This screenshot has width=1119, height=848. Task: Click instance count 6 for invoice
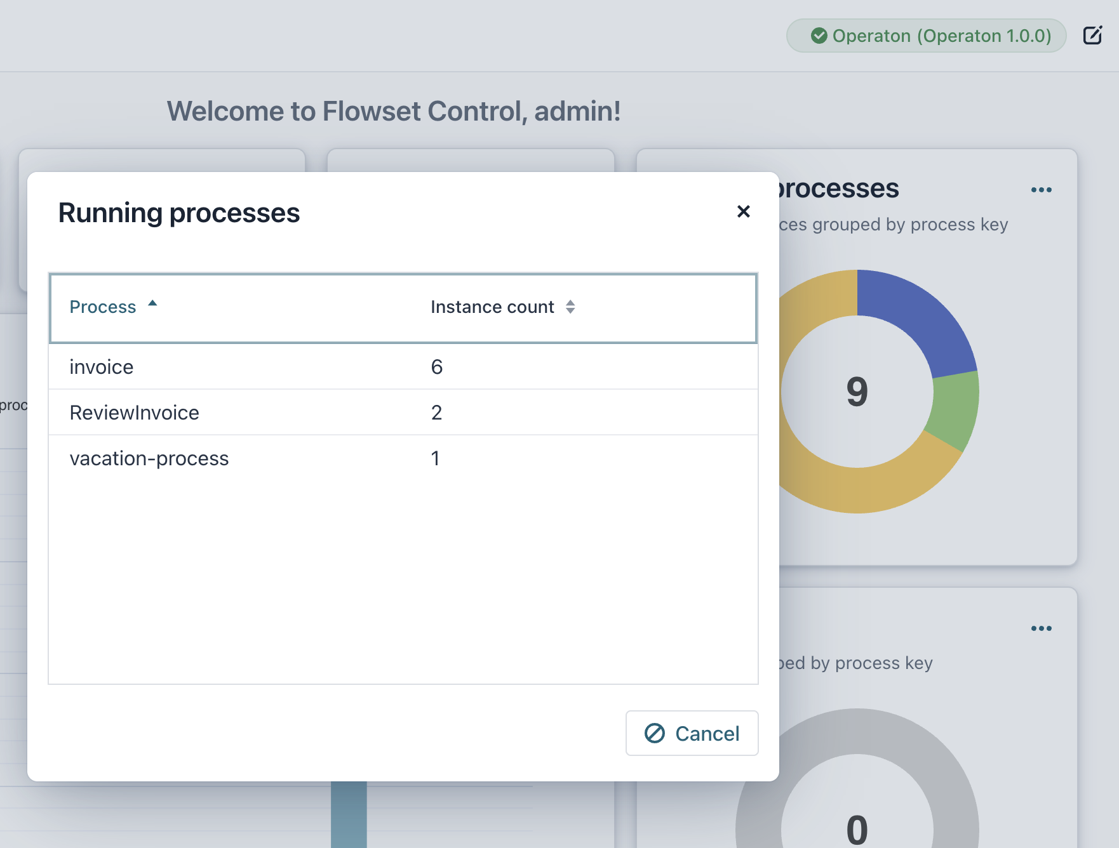tap(437, 367)
